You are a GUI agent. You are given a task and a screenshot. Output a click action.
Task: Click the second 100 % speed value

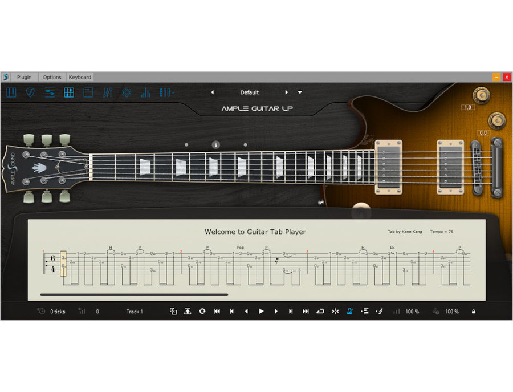coord(452,312)
